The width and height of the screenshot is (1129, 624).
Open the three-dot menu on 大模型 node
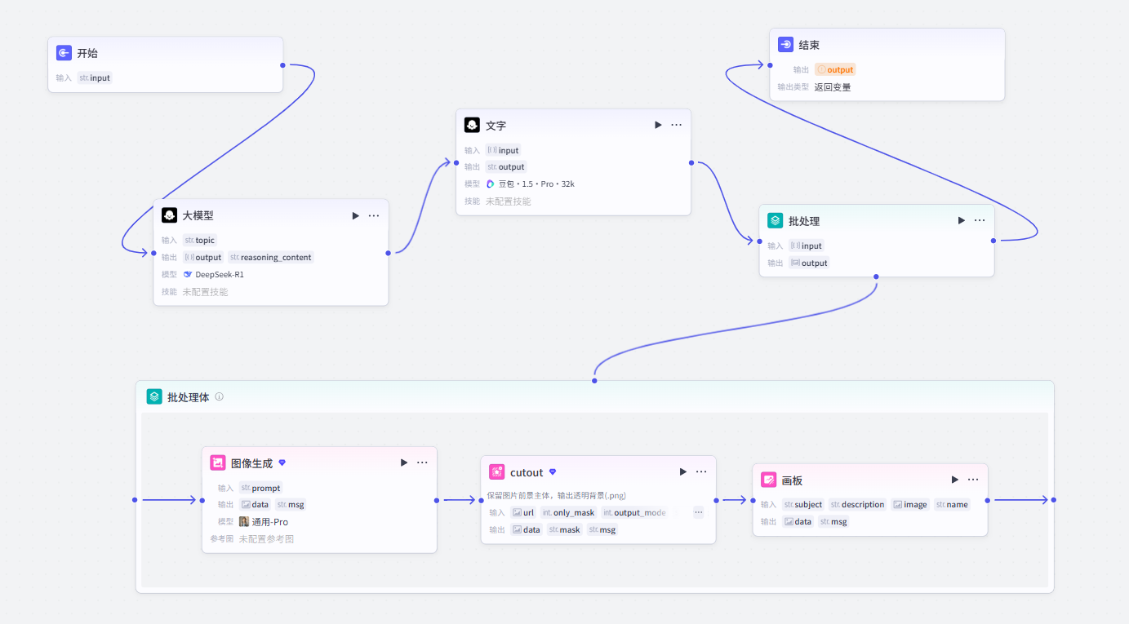click(374, 215)
